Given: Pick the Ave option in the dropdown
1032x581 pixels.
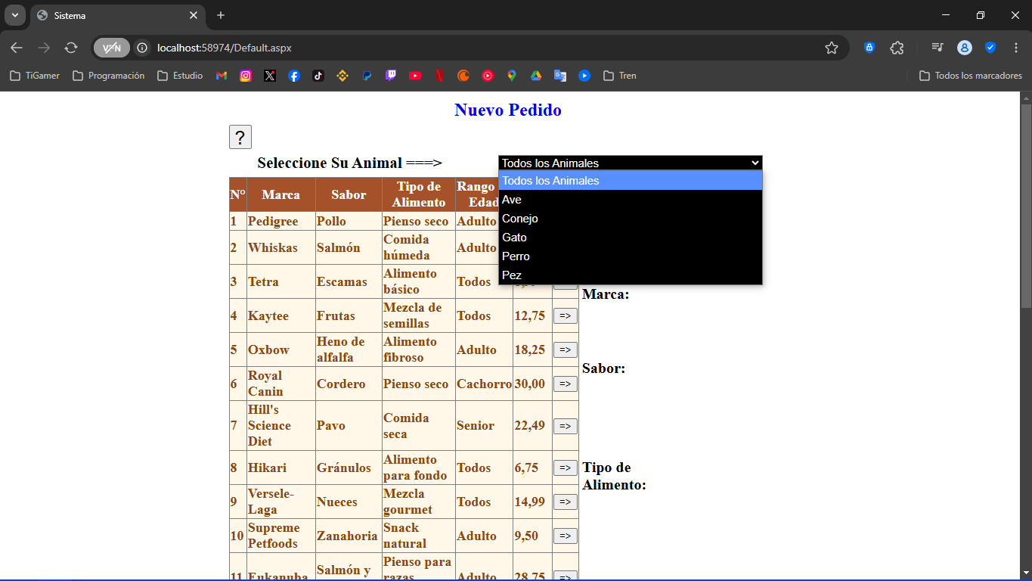Looking at the screenshot, I should [631, 200].
